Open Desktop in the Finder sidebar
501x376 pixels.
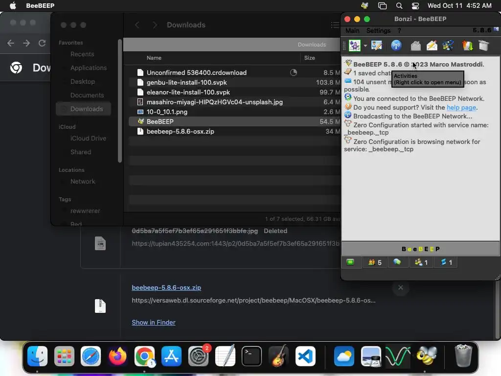pos(82,82)
